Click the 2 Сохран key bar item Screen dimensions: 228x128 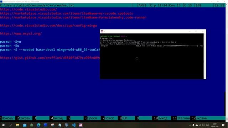point(25,118)
